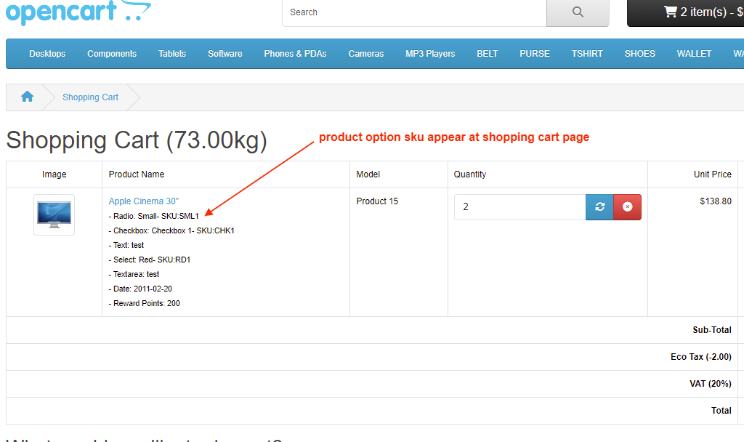Click the quantity input field
This screenshot has height=442, width=744.
(519, 206)
